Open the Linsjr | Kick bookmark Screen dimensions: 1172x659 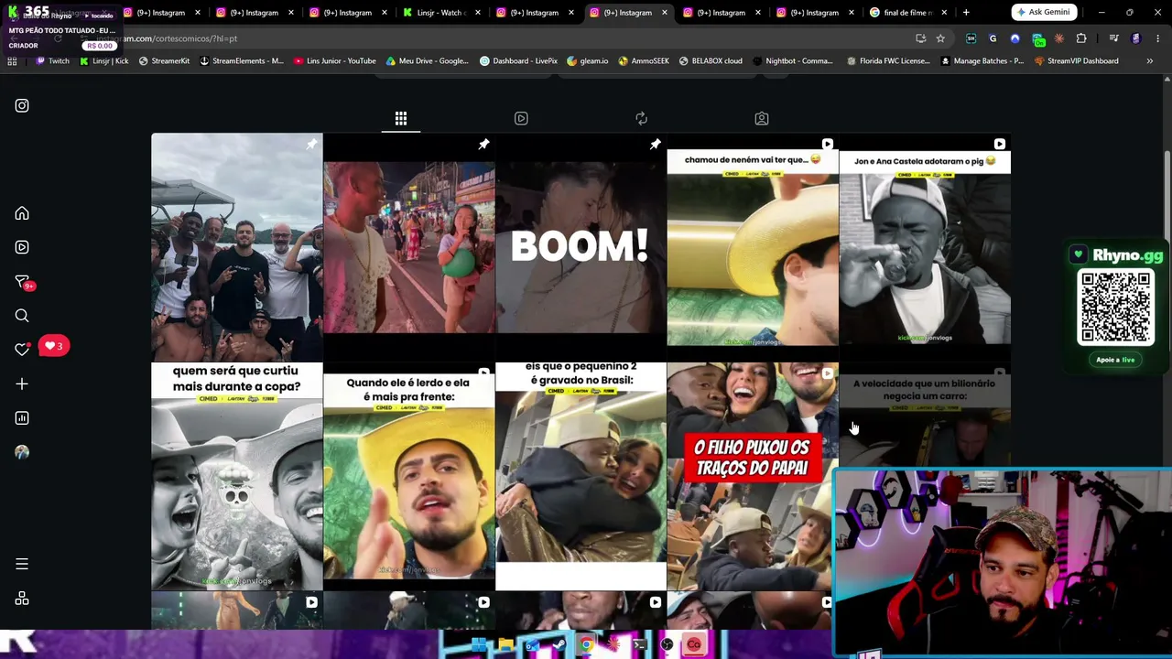[103, 61]
